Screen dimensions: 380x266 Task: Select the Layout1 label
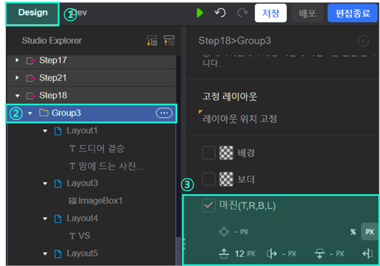[82, 130]
